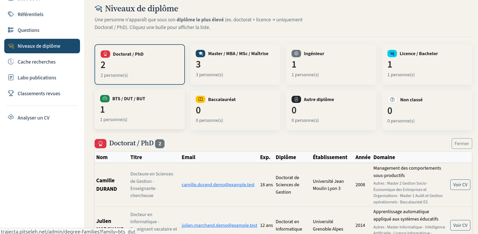This screenshot has width=478, height=234.
Task: Click the yellow Baccalauréat book icon
Action: pos(200,99)
